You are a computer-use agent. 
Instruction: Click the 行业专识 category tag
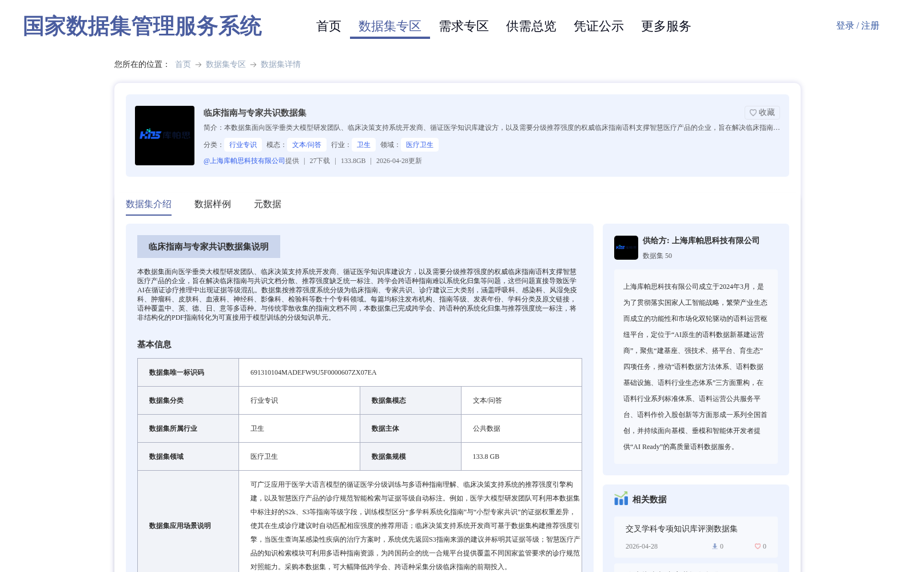click(x=243, y=145)
